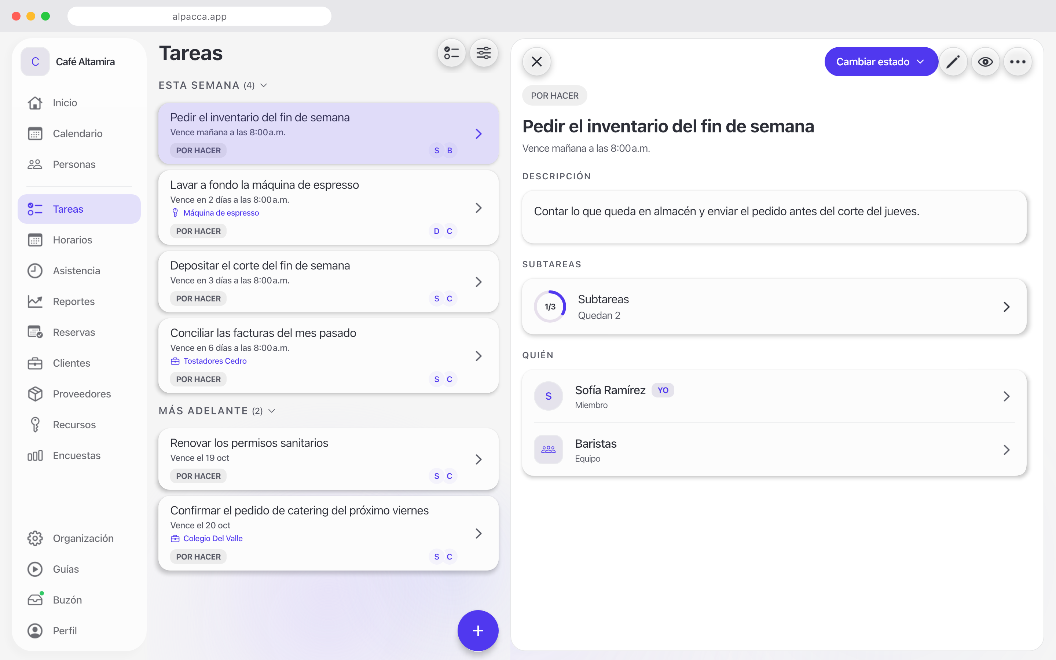Click the Máquina de espresso link
Screen dimensions: 1056x660
pyautogui.click(x=221, y=213)
